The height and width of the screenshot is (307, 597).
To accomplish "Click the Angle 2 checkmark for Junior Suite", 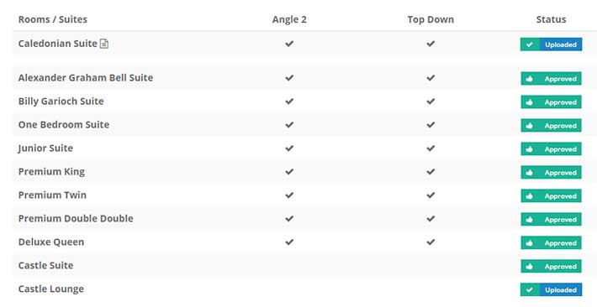I will pos(289,148).
